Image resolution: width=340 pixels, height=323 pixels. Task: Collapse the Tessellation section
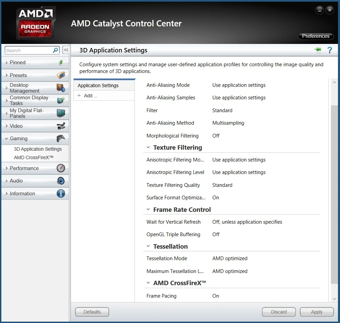(148, 246)
